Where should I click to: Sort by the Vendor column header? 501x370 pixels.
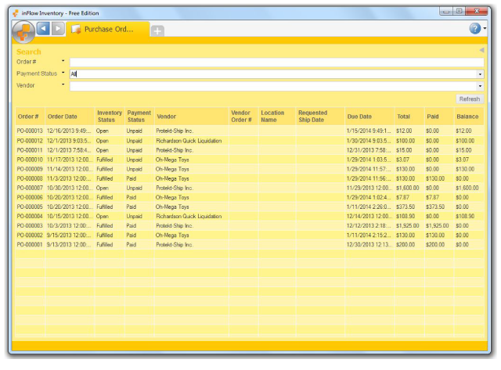tap(191, 117)
